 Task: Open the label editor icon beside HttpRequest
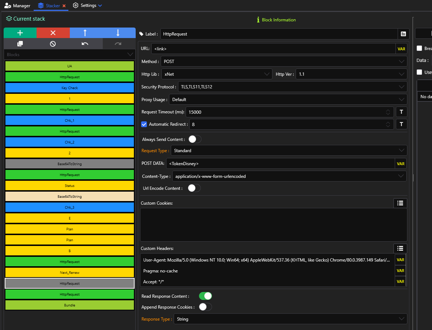(x=403, y=34)
